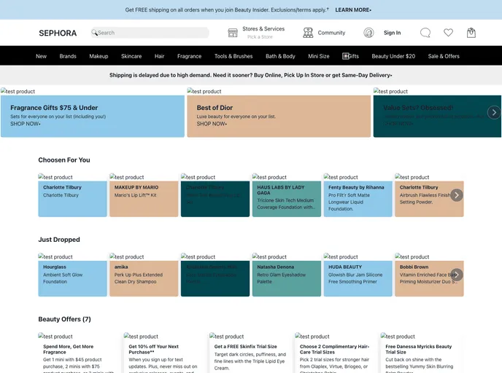Open the Skincare menu
Viewport: 502px width, 373px height.
tap(131, 56)
